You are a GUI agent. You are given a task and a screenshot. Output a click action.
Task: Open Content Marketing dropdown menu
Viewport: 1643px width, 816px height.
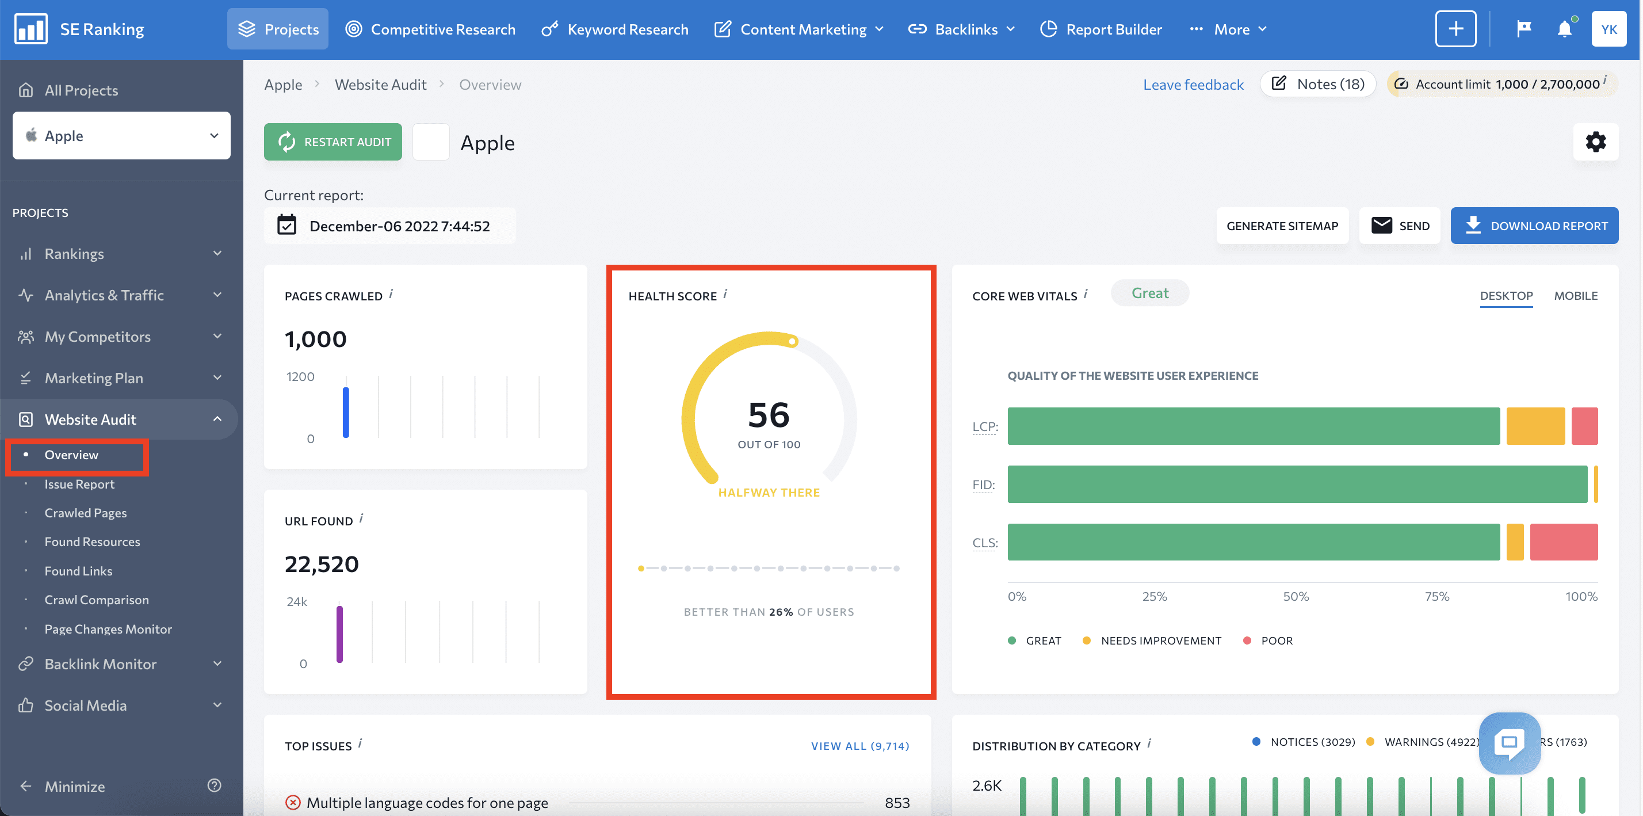799,29
